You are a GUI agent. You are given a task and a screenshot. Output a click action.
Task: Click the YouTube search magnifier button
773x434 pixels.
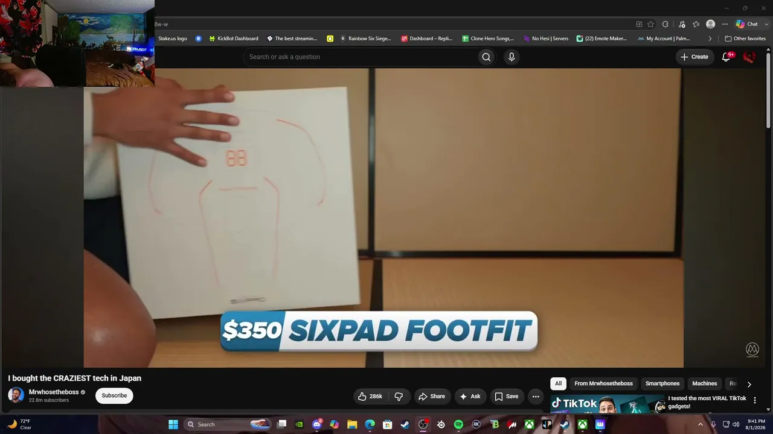[x=486, y=57]
